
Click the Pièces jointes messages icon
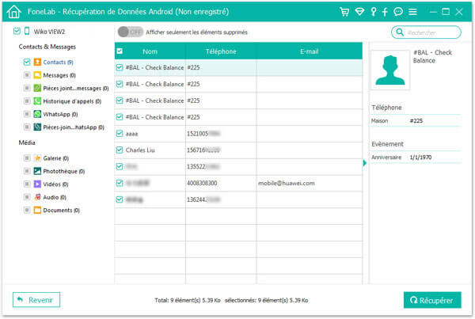[x=37, y=88]
